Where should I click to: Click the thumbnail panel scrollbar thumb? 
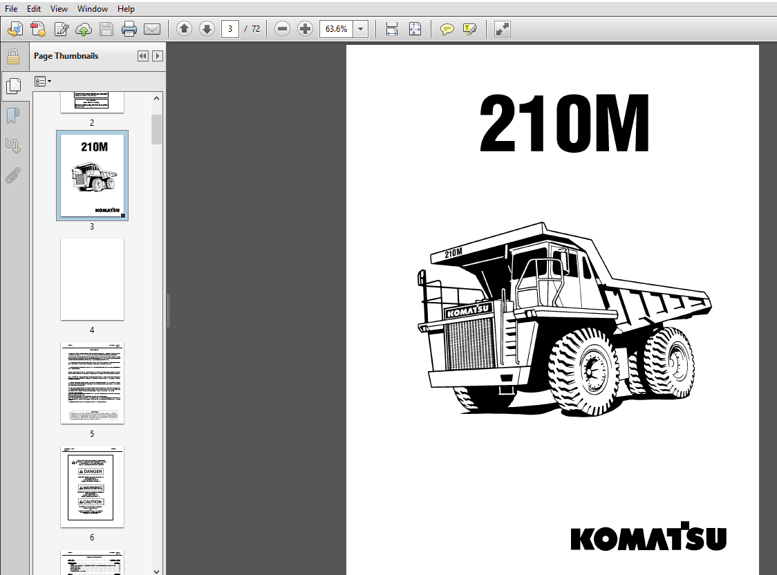pyautogui.click(x=157, y=129)
